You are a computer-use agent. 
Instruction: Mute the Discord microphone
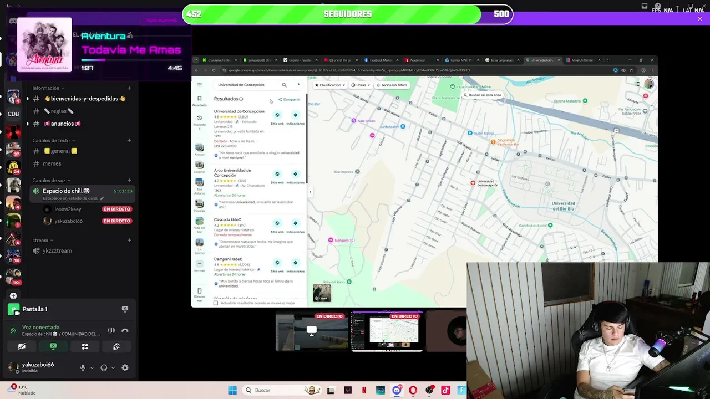pos(83,367)
